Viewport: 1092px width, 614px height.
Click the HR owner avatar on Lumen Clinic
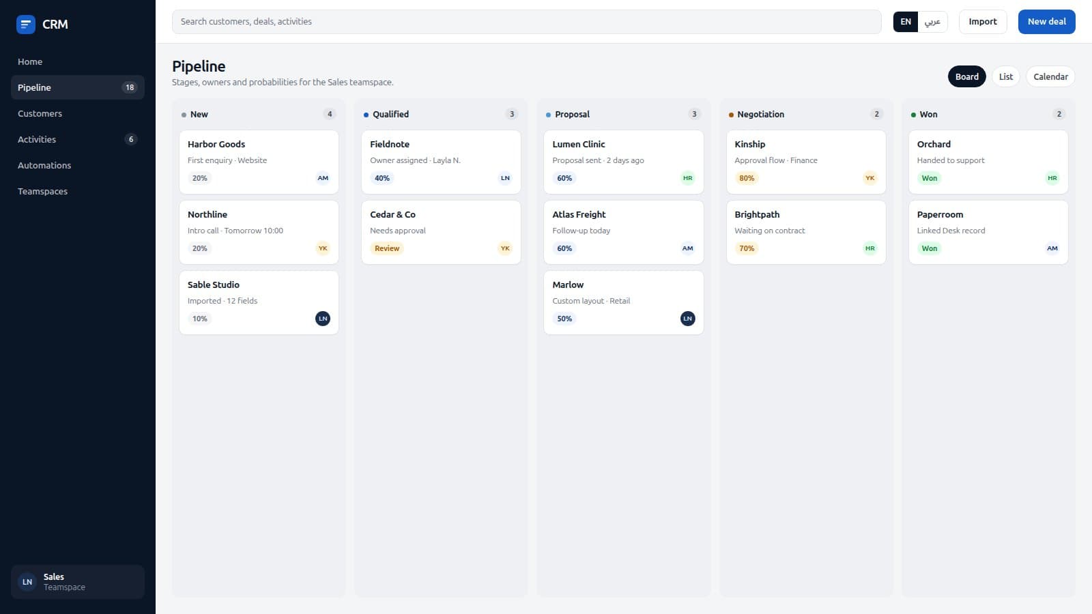pyautogui.click(x=687, y=178)
